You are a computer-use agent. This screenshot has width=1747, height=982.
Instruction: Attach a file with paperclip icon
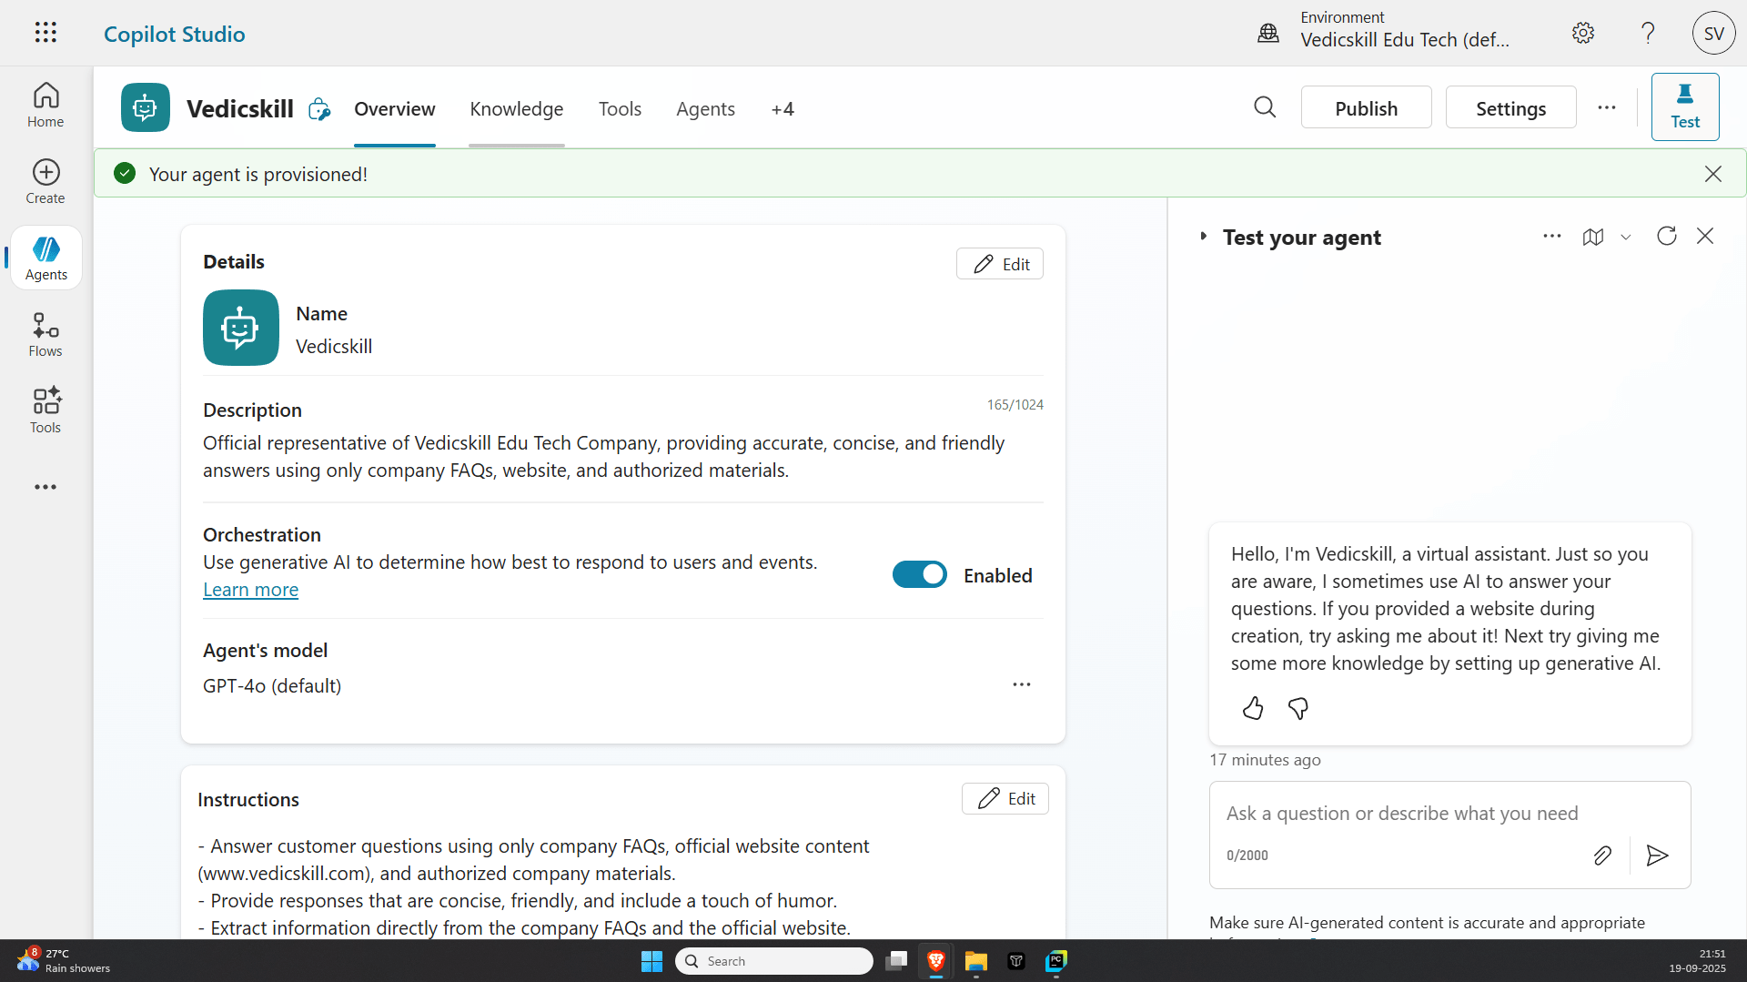[1602, 855]
